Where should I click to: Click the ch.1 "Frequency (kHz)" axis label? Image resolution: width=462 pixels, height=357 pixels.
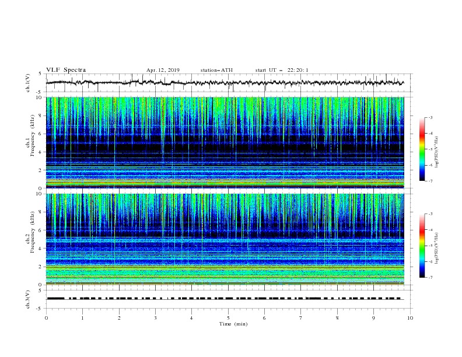33,134
